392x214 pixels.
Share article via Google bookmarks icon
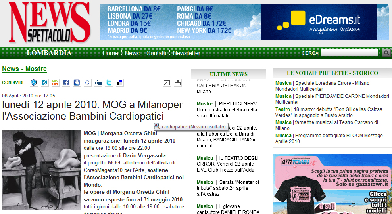click(x=87, y=83)
